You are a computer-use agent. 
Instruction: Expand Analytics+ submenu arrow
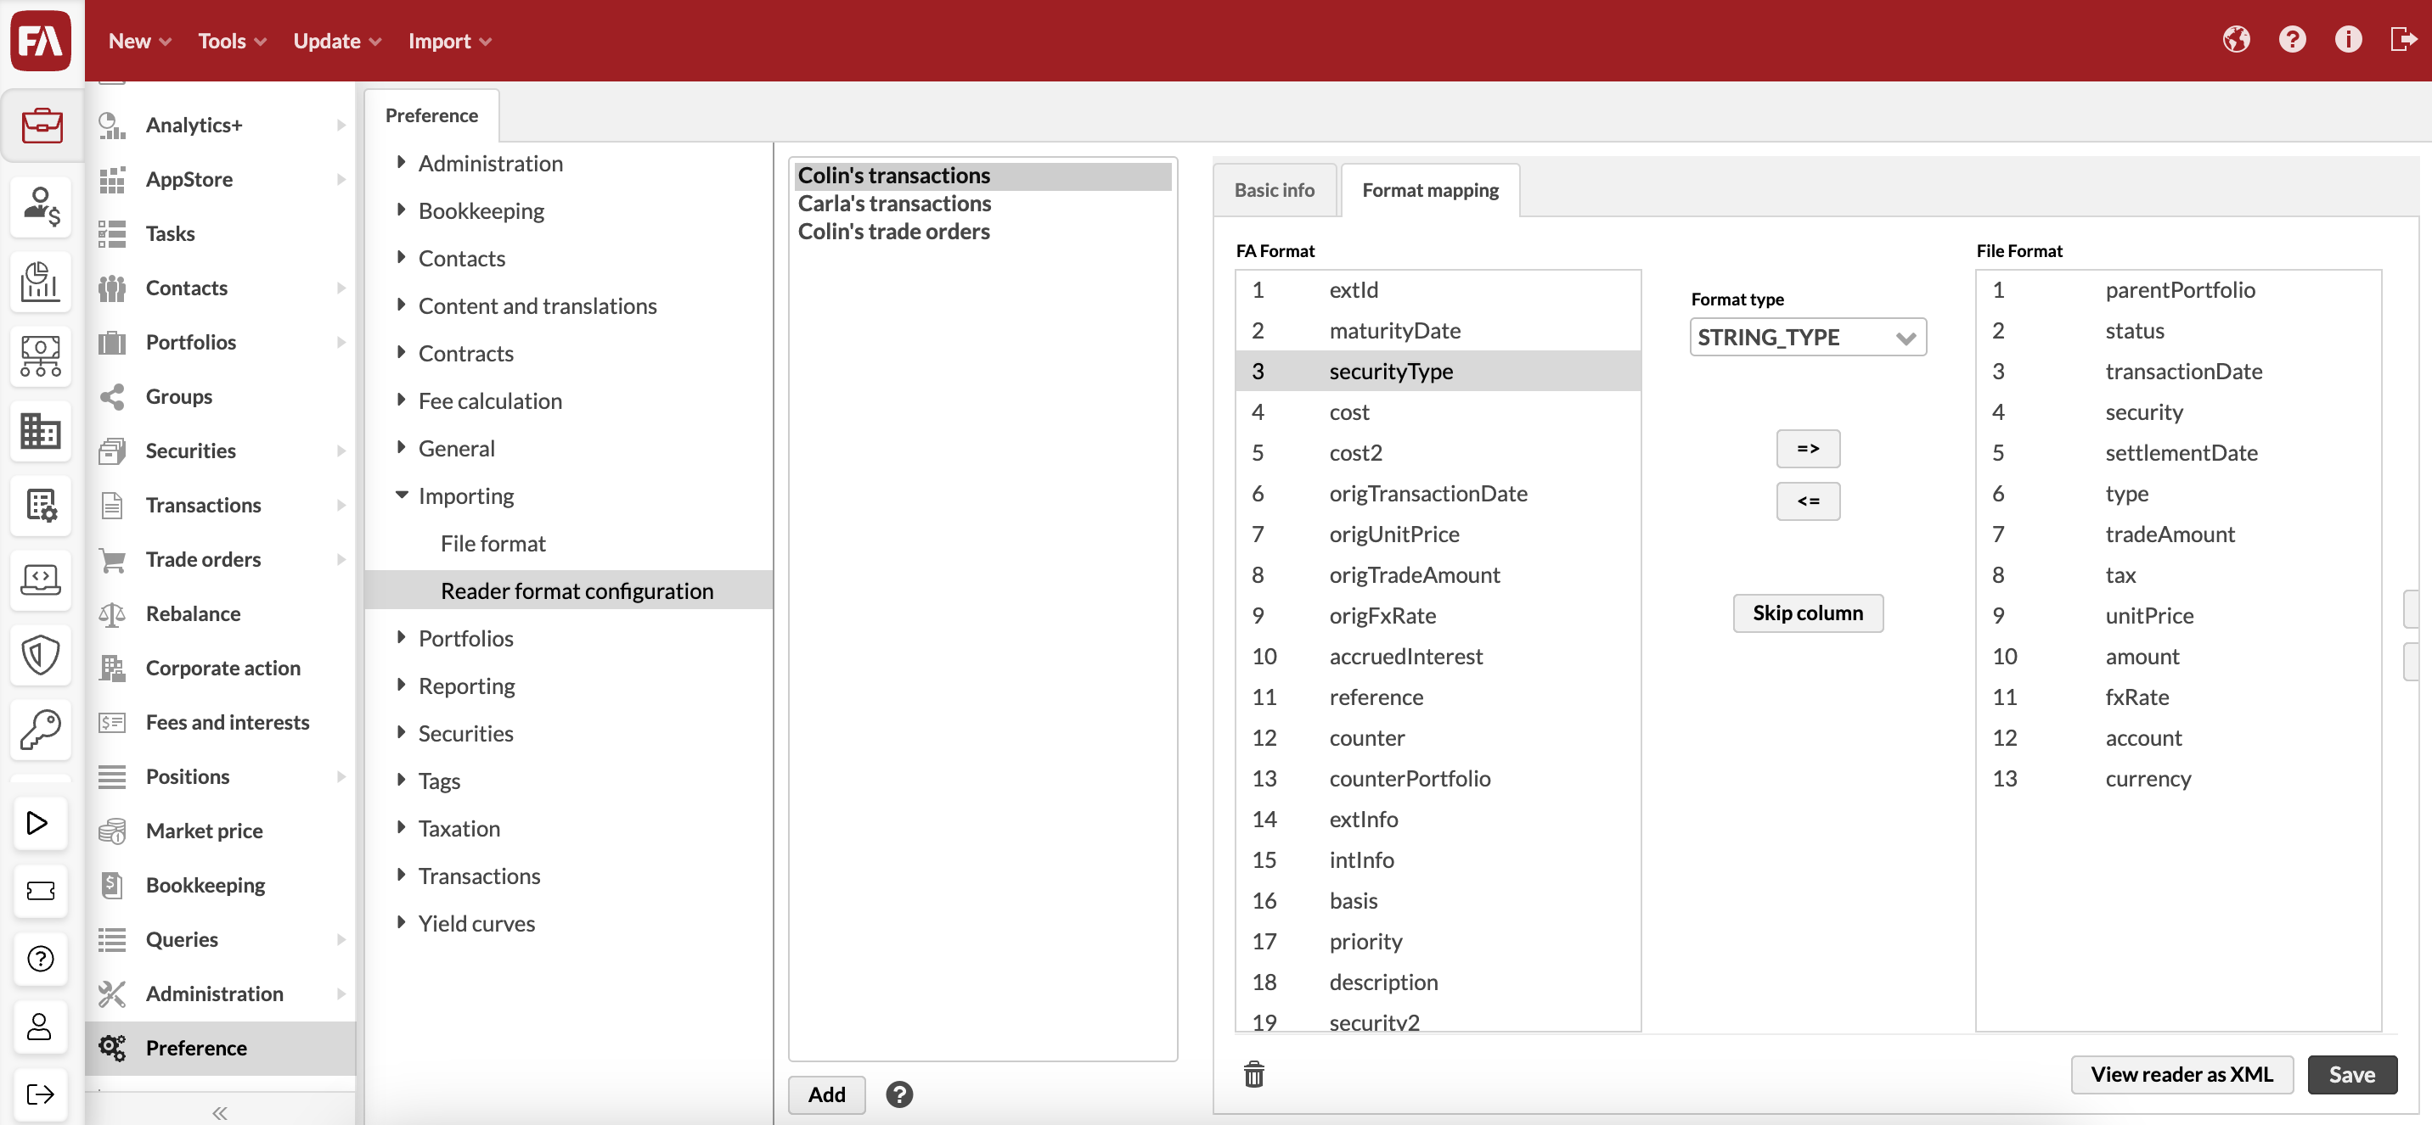pyautogui.click(x=341, y=125)
